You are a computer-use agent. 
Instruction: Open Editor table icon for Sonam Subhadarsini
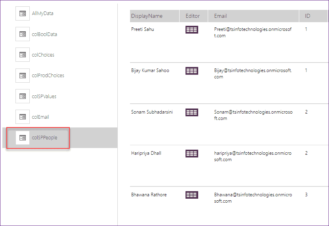click(191, 112)
